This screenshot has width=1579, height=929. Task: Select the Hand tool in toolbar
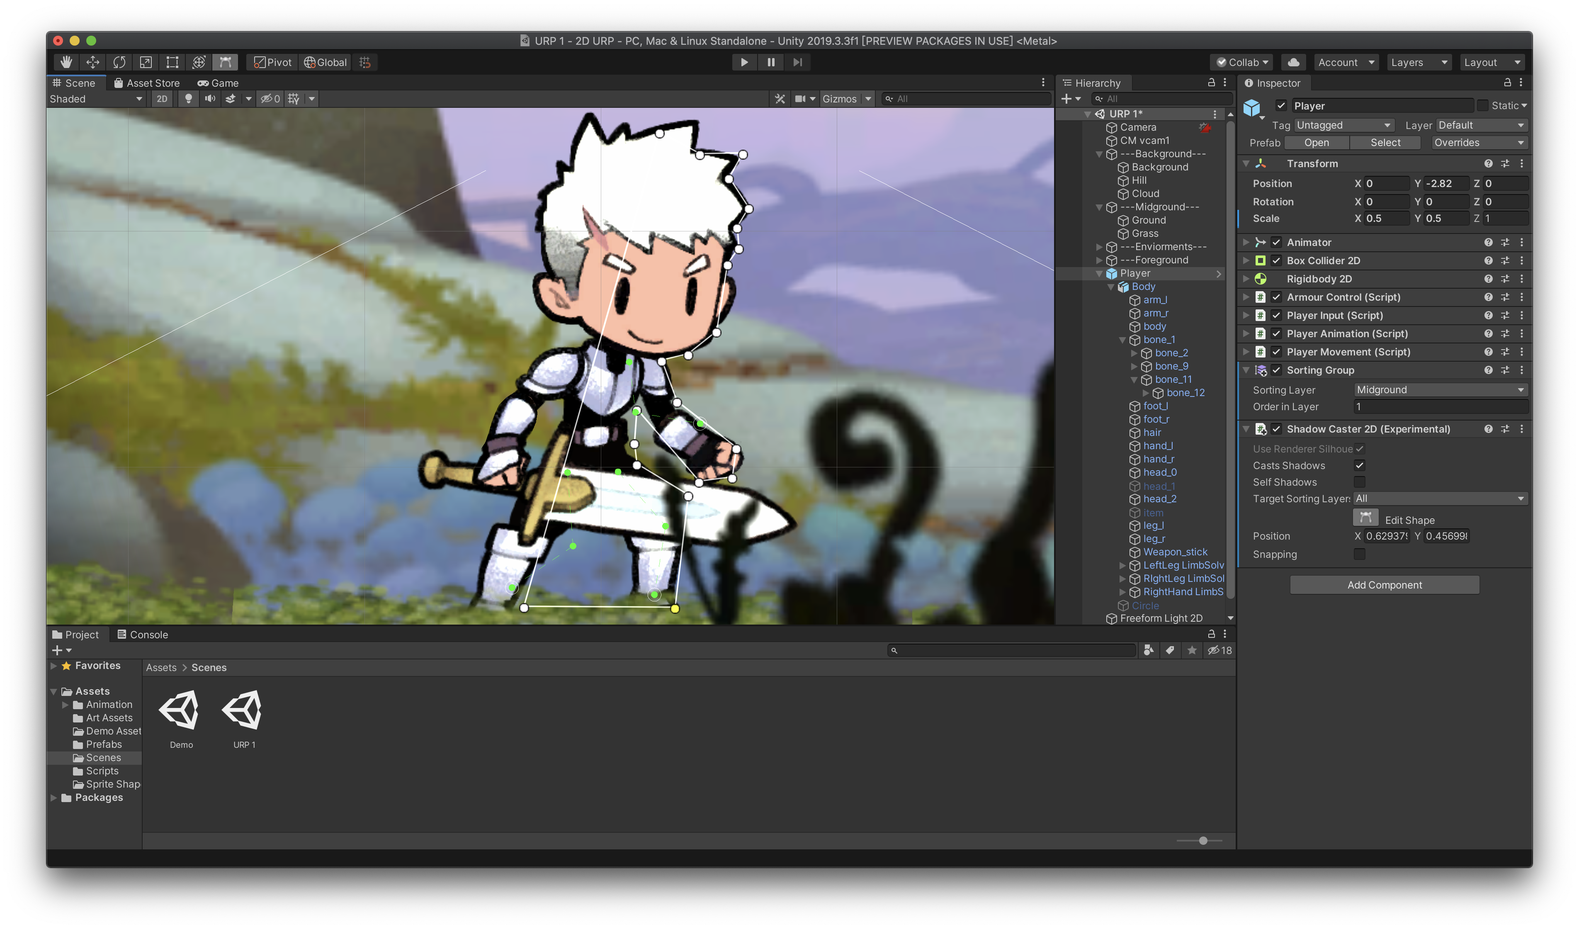66,62
